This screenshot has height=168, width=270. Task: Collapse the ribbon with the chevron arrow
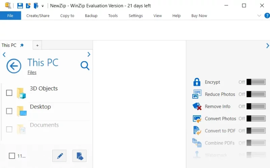pos(259,15)
